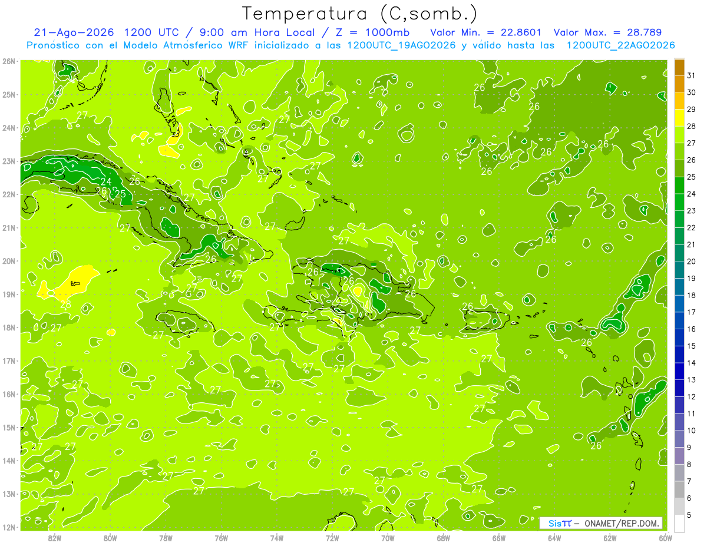Click the "24N" latitude axis label
707x546 pixels.
click(9, 128)
